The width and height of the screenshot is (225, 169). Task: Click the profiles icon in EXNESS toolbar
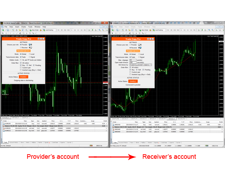tap(8, 30)
